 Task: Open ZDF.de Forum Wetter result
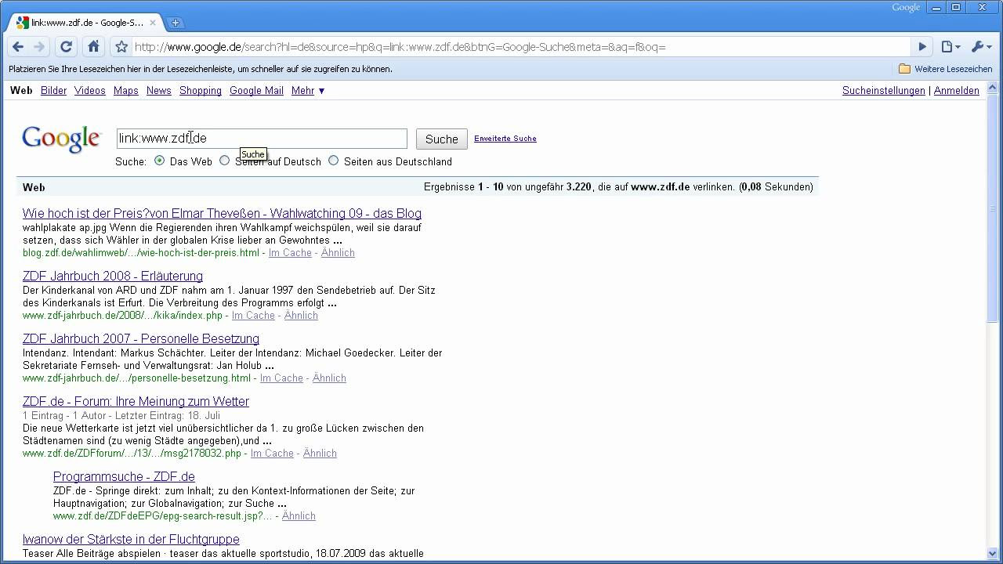coord(136,401)
